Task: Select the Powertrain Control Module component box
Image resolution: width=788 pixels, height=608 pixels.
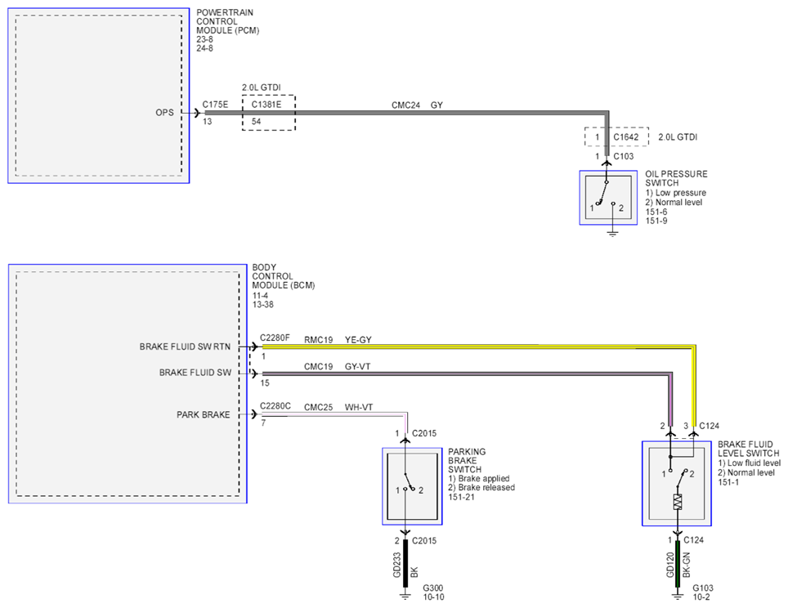Action: coord(98,96)
